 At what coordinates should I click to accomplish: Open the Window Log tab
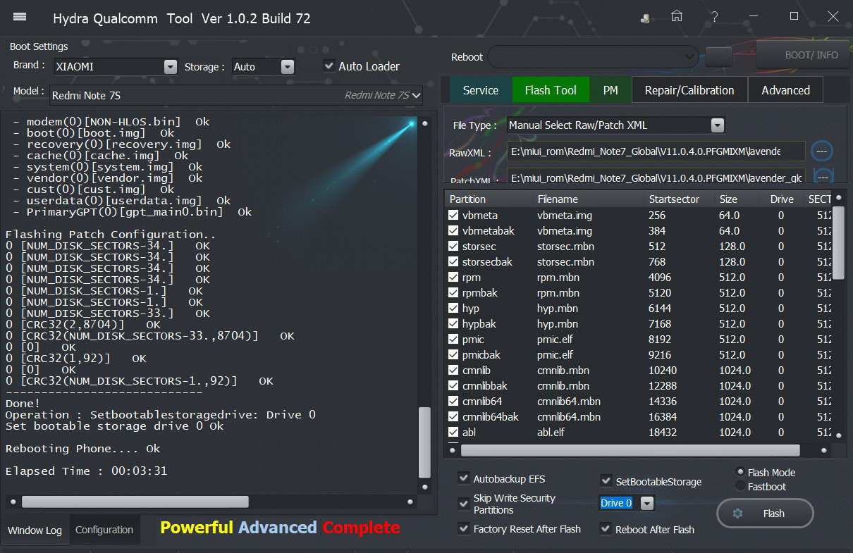pyautogui.click(x=35, y=530)
